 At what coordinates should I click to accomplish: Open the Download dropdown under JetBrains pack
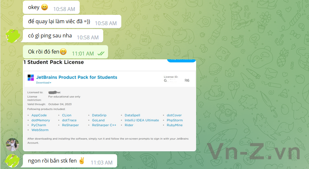(x=44, y=83)
